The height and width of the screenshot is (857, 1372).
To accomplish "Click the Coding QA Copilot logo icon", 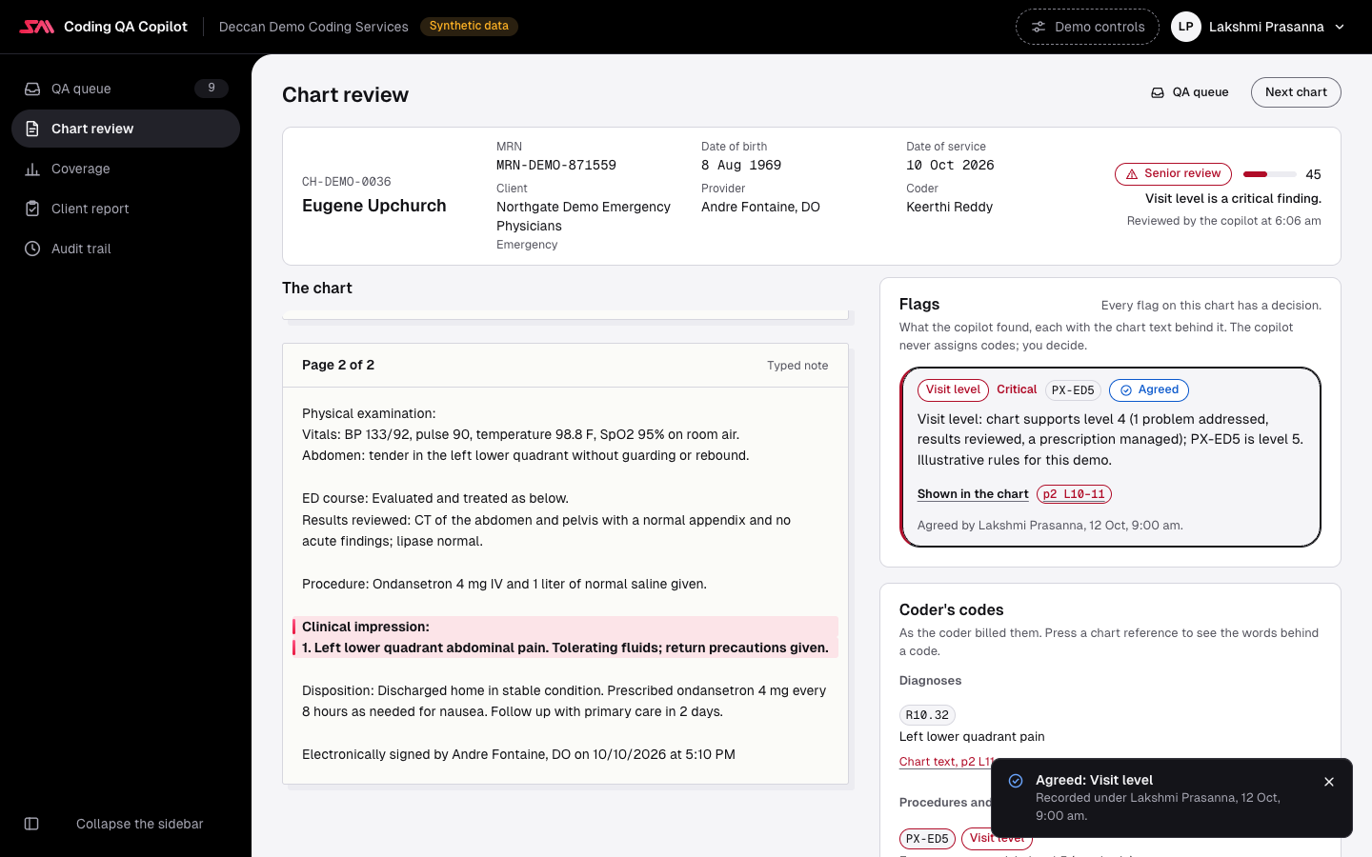I will tap(37, 27).
